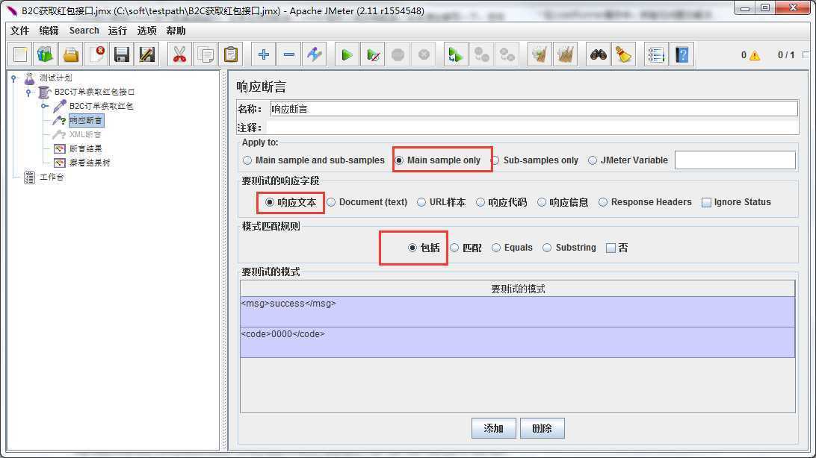
Task: Click the warning triangle error counter
Action: point(754,55)
